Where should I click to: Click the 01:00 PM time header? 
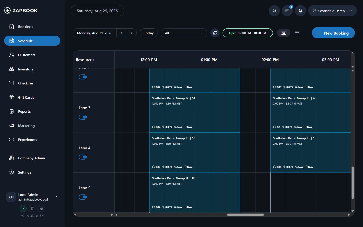coord(209,60)
